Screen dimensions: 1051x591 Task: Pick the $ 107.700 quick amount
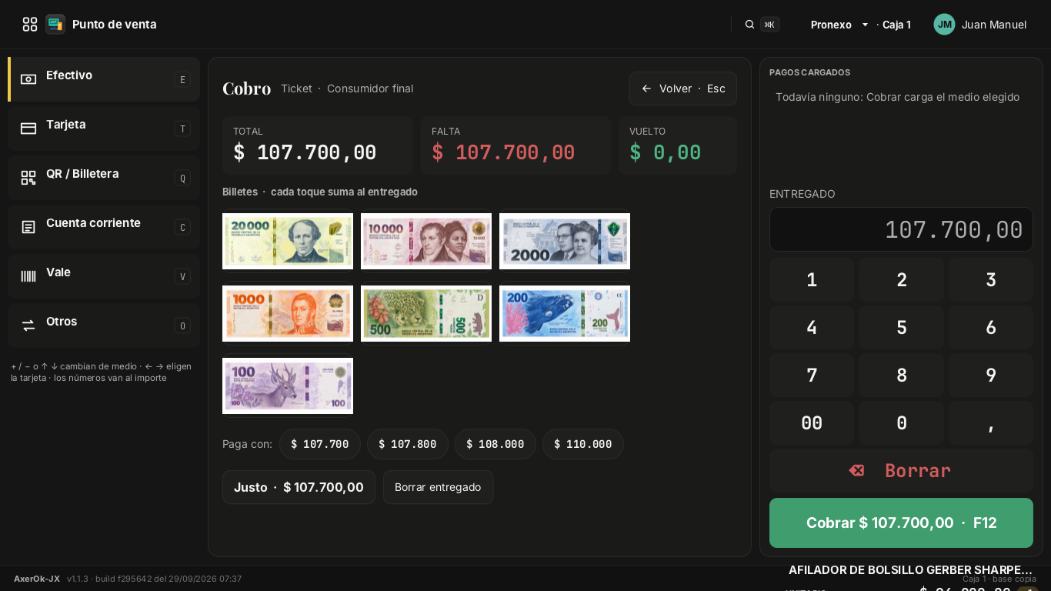(x=320, y=444)
